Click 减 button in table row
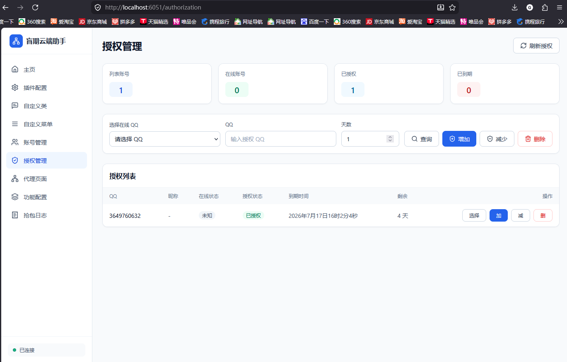Screen dimensions: 567x362 521,215
